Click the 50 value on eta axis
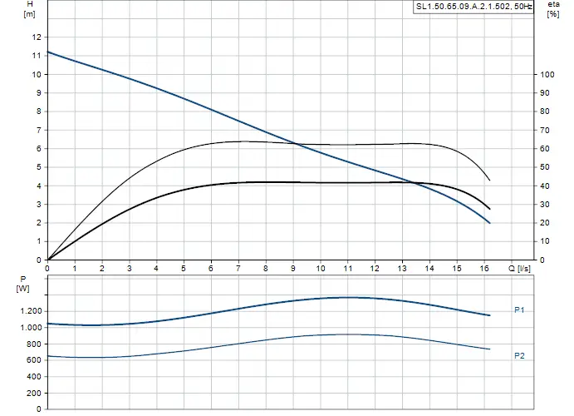The image size is (574, 416). click(x=545, y=167)
